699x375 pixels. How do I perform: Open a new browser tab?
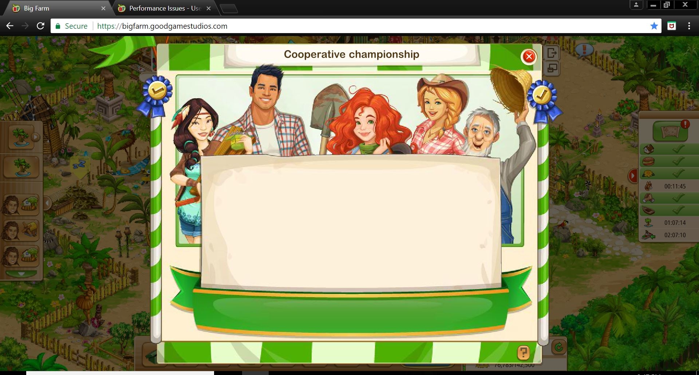tap(229, 9)
